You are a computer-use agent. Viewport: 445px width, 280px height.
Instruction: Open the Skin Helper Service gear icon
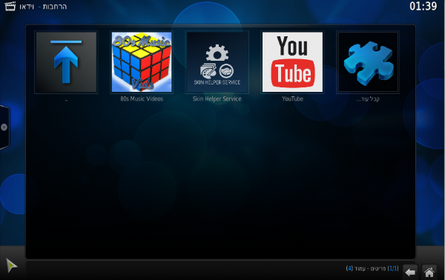217,62
